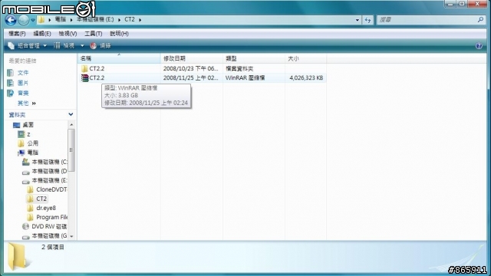The height and width of the screenshot is (276, 491).
Task: Open the 工具(T) menu
Action: [x=94, y=34]
